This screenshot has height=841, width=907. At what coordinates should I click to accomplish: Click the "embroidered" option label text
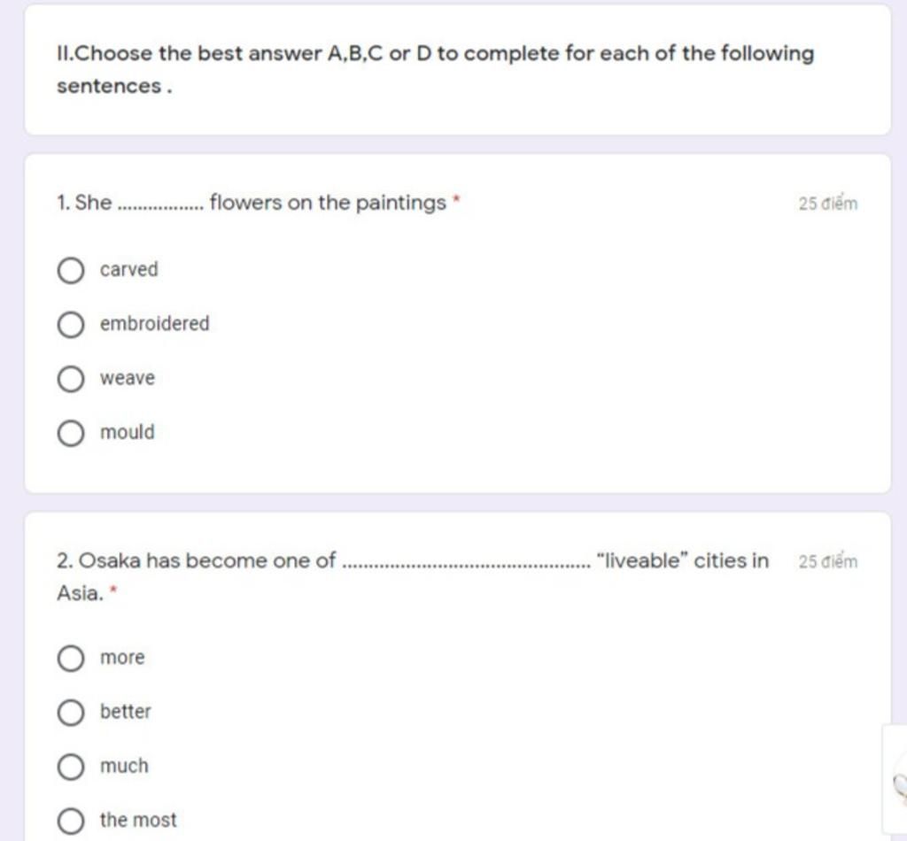(x=154, y=324)
